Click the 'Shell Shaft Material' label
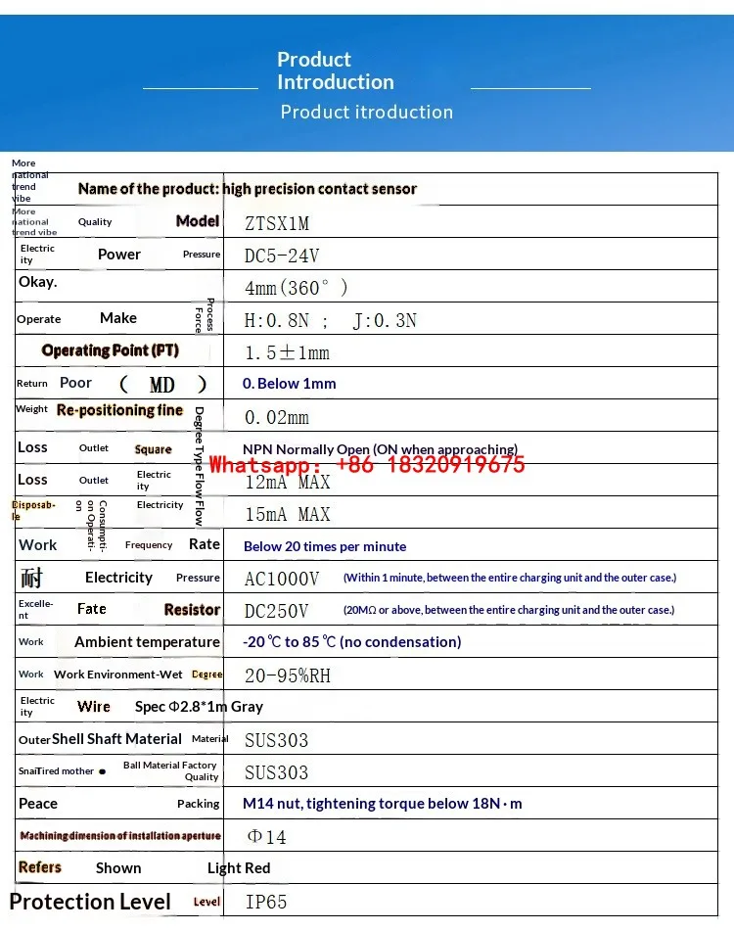 (116, 738)
